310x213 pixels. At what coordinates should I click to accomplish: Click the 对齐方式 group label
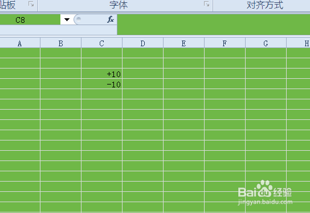click(x=265, y=5)
